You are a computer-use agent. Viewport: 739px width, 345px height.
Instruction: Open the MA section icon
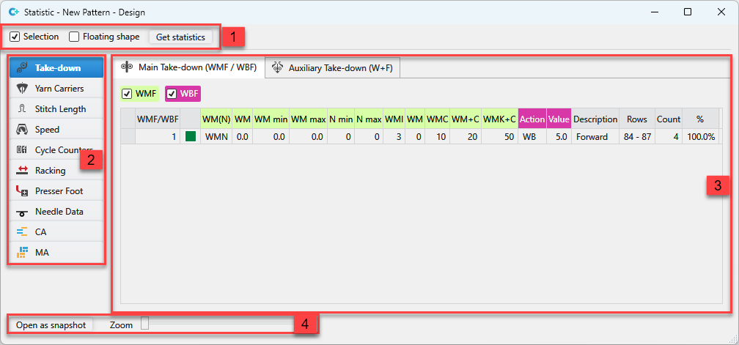click(x=22, y=253)
